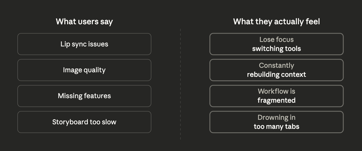Click the bold 'too many tabs' text
The height and width of the screenshot is (151, 362).
[276, 126]
